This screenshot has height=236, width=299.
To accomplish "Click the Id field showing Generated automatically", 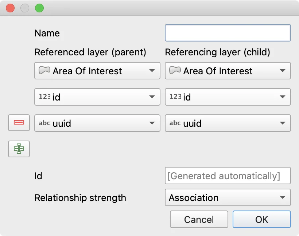I will 228,176.
